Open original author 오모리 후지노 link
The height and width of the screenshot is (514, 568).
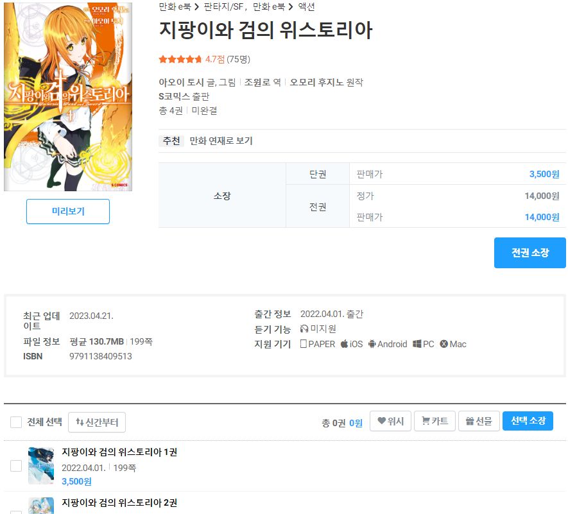(316, 82)
